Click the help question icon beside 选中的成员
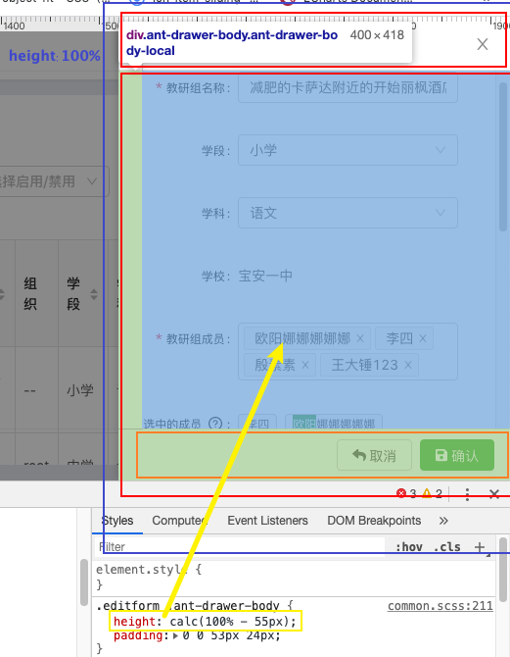Viewport: 510px width, 657px height. [215, 424]
